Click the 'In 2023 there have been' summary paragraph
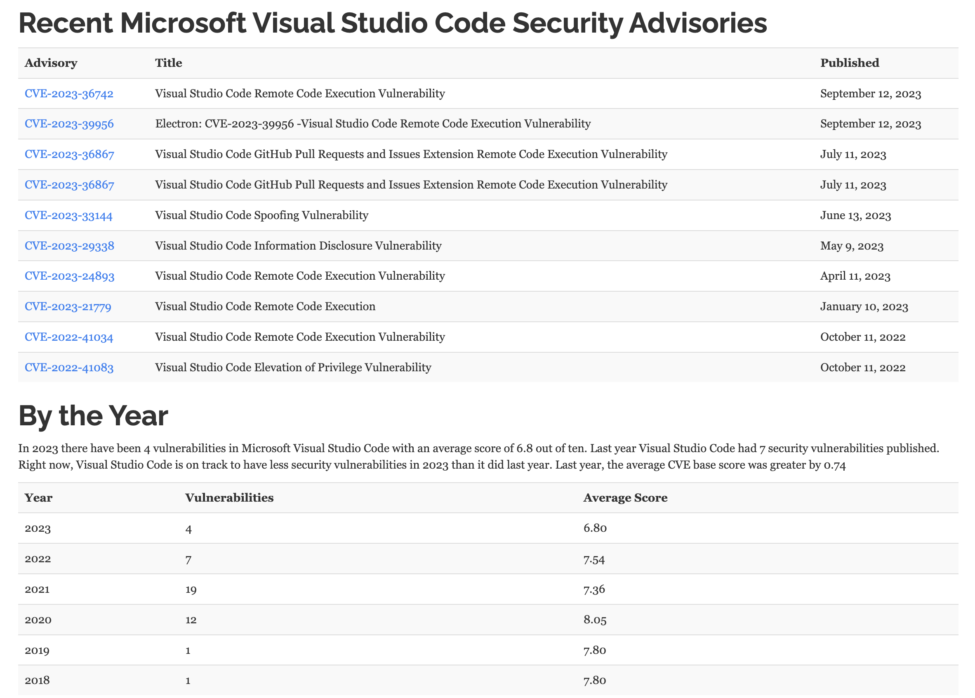Screen dimensions: 975x698 coord(479,457)
